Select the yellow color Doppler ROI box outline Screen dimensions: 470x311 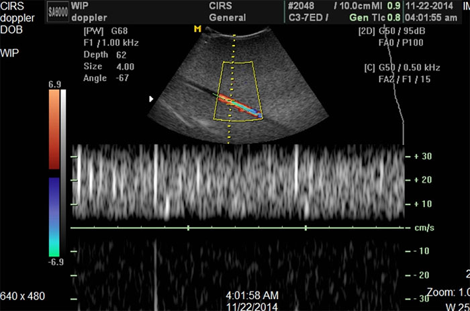(238, 91)
